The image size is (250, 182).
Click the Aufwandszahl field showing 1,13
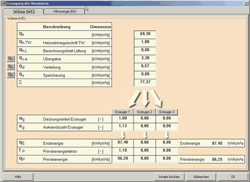[x=123, y=127]
